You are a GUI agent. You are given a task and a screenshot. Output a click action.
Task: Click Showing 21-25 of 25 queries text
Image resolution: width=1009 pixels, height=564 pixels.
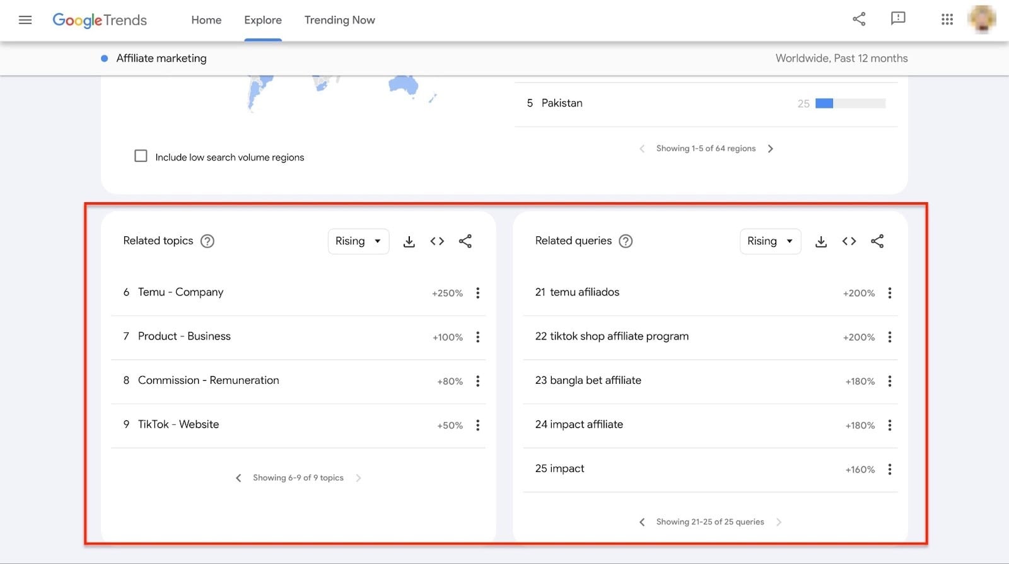[x=710, y=522]
